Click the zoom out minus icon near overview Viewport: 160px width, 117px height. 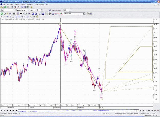pos(141,110)
